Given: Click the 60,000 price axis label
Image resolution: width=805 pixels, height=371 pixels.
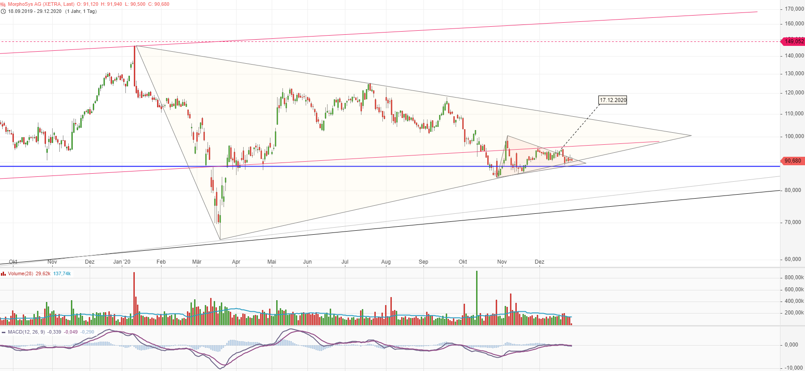Looking at the screenshot, I should click(x=793, y=259).
